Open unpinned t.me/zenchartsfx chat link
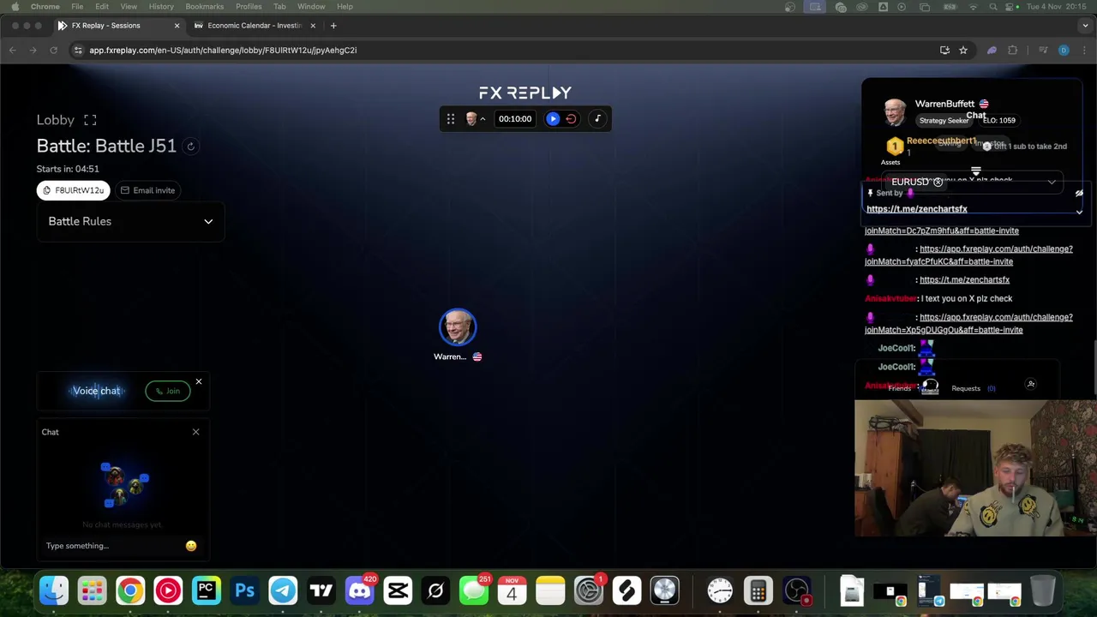Screen dimensions: 1097x617 click(x=964, y=279)
